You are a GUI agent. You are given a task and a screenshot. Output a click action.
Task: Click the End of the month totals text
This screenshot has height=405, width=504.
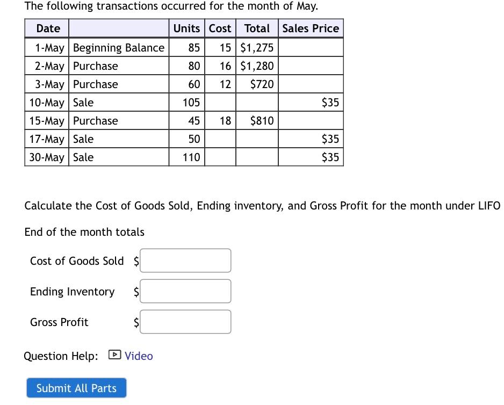coord(84,232)
